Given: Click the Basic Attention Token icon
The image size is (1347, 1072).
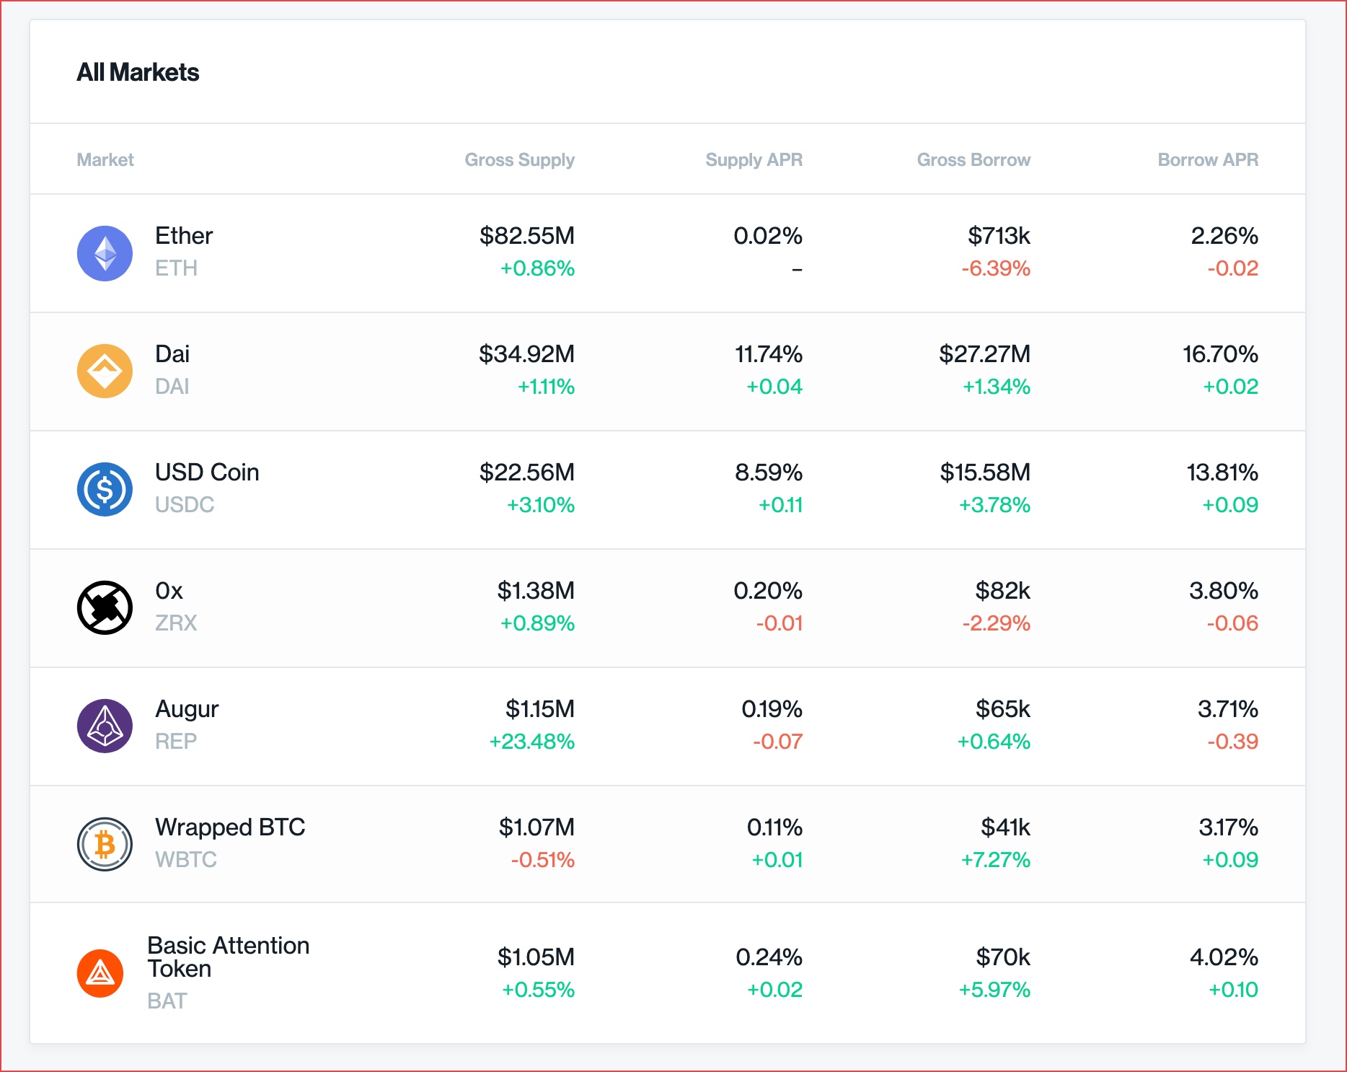Looking at the screenshot, I should point(100,973).
